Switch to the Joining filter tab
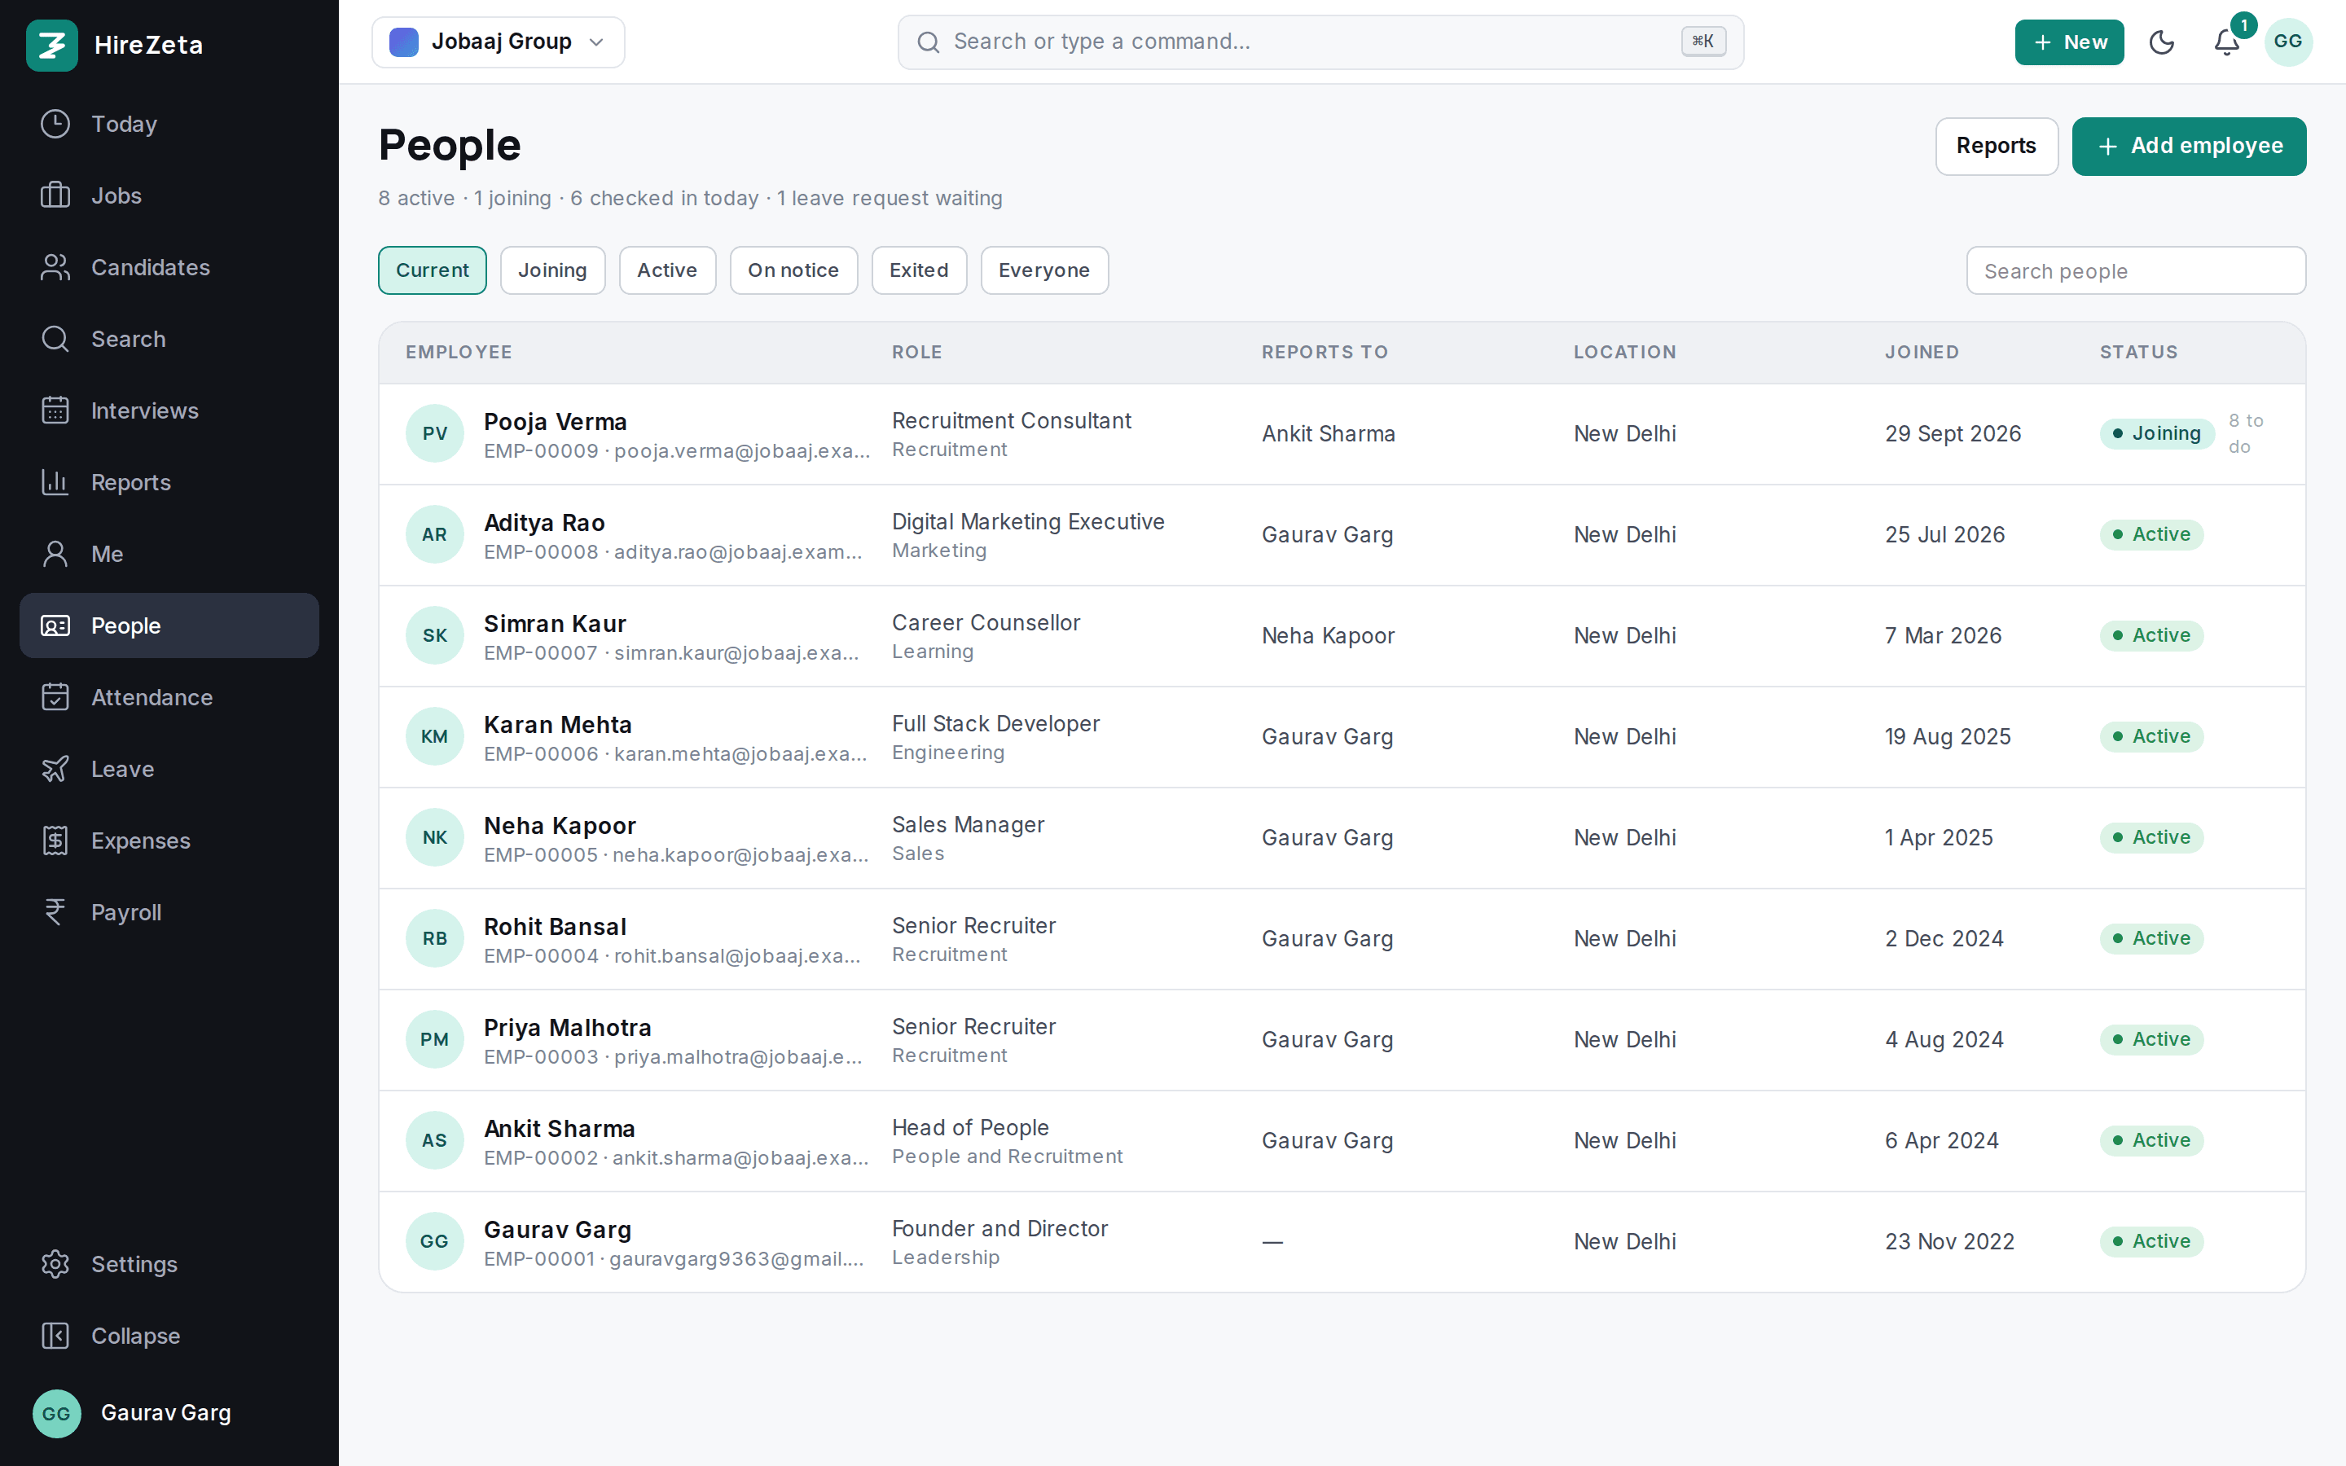The width and height of the screenshot is (2346, 1466). (x=552, y=270)
